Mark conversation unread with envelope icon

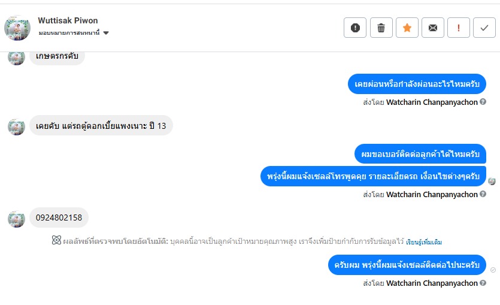tap(433, 28)
